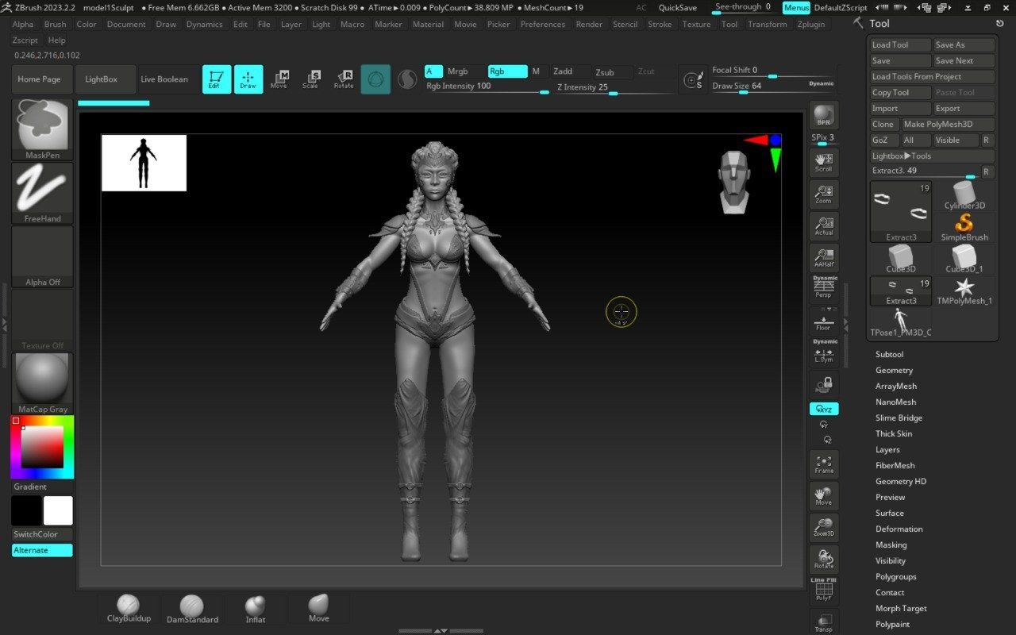Open the Preferences menu
The height and width of the screenshot is (635, 1016).
[542, 24]
